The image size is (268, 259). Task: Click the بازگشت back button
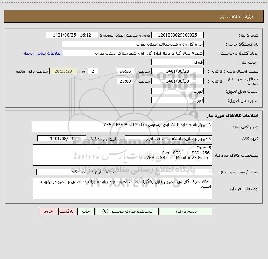click(x=67, y=211)
